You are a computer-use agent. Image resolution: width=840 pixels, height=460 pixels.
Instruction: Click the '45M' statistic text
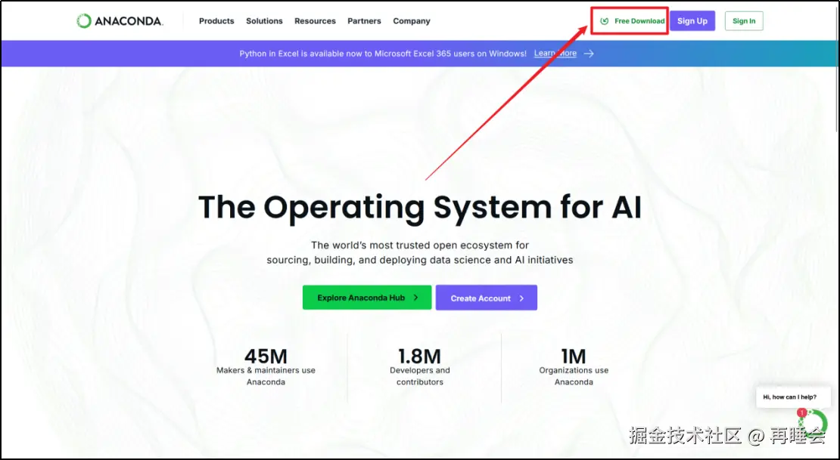tap(266, 357)
